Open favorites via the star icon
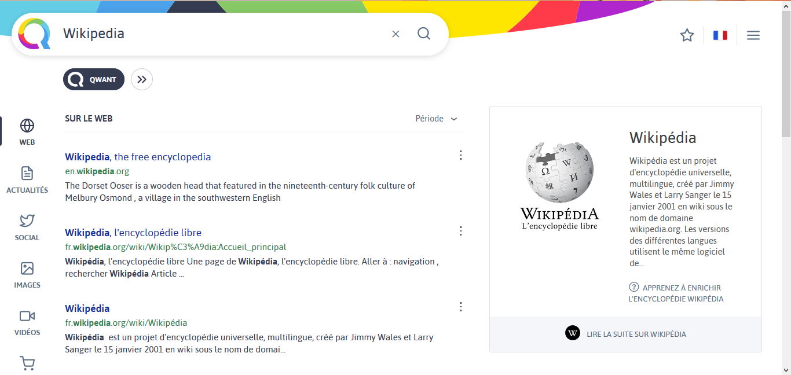This screenshot has height=375, width=791. click(687, 35)
